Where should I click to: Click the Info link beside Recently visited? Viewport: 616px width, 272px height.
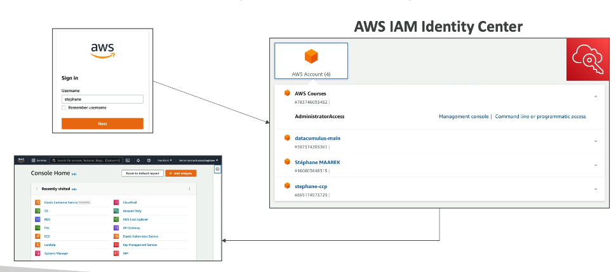coord(74,189)
